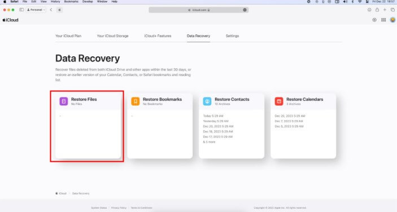Select contacts archive 'Dec 20, 2023 5:29 AM'

[x=218, y=126]
